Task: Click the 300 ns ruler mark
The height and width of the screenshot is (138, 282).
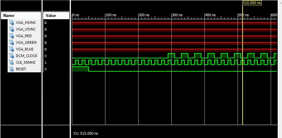Action: click(x=177, y=15)
